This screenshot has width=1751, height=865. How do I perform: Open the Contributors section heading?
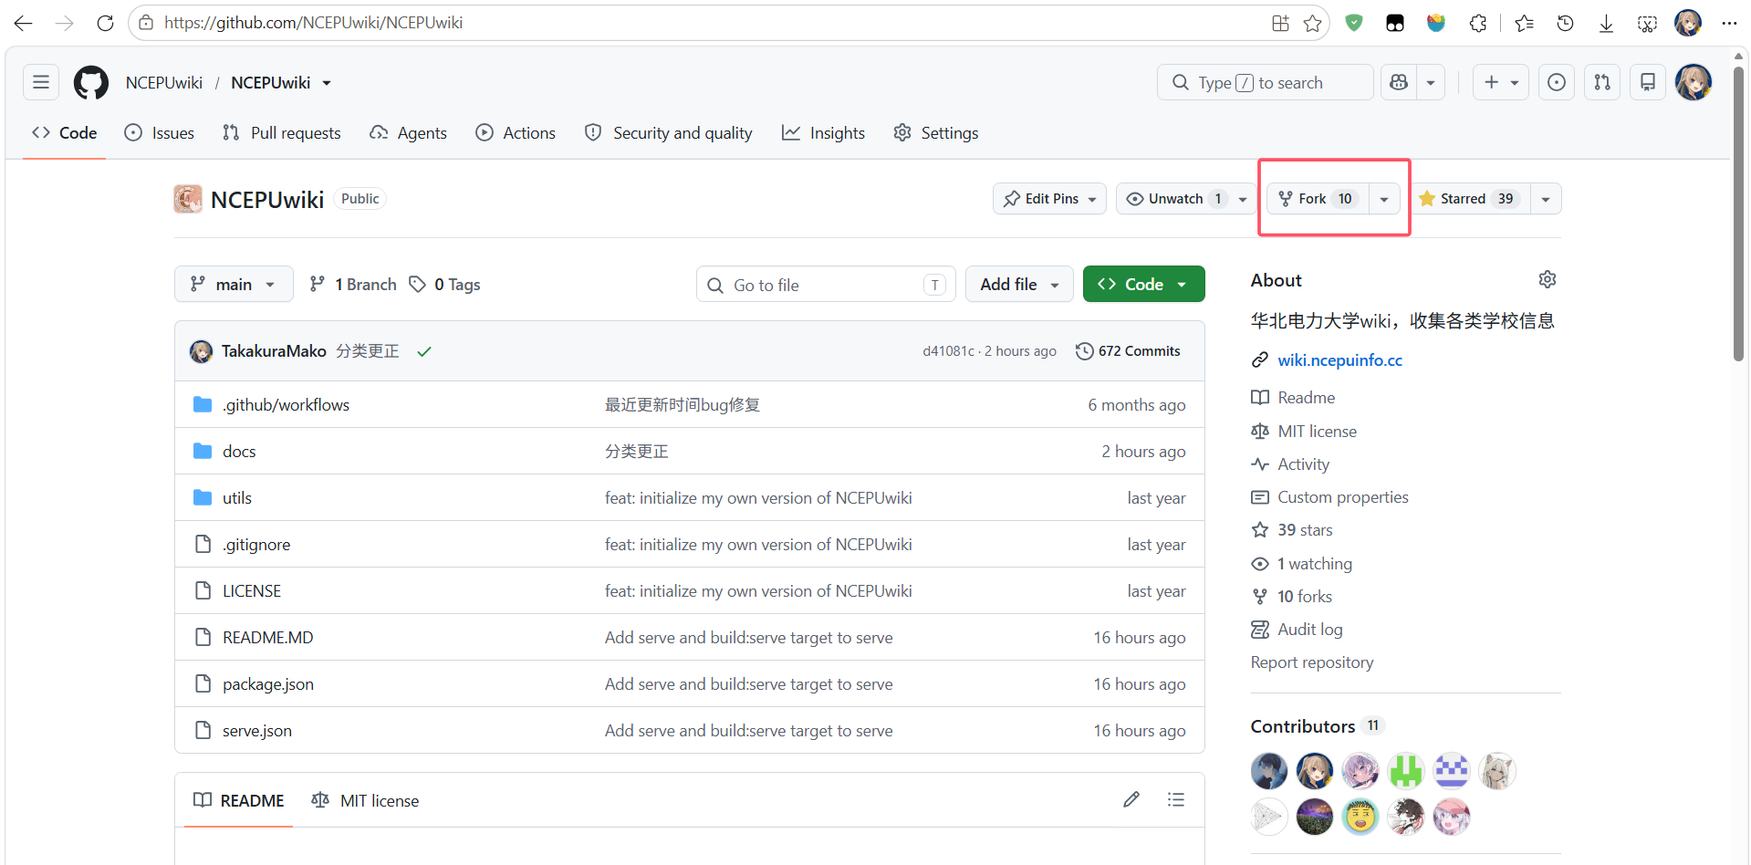pos(1302,726)
